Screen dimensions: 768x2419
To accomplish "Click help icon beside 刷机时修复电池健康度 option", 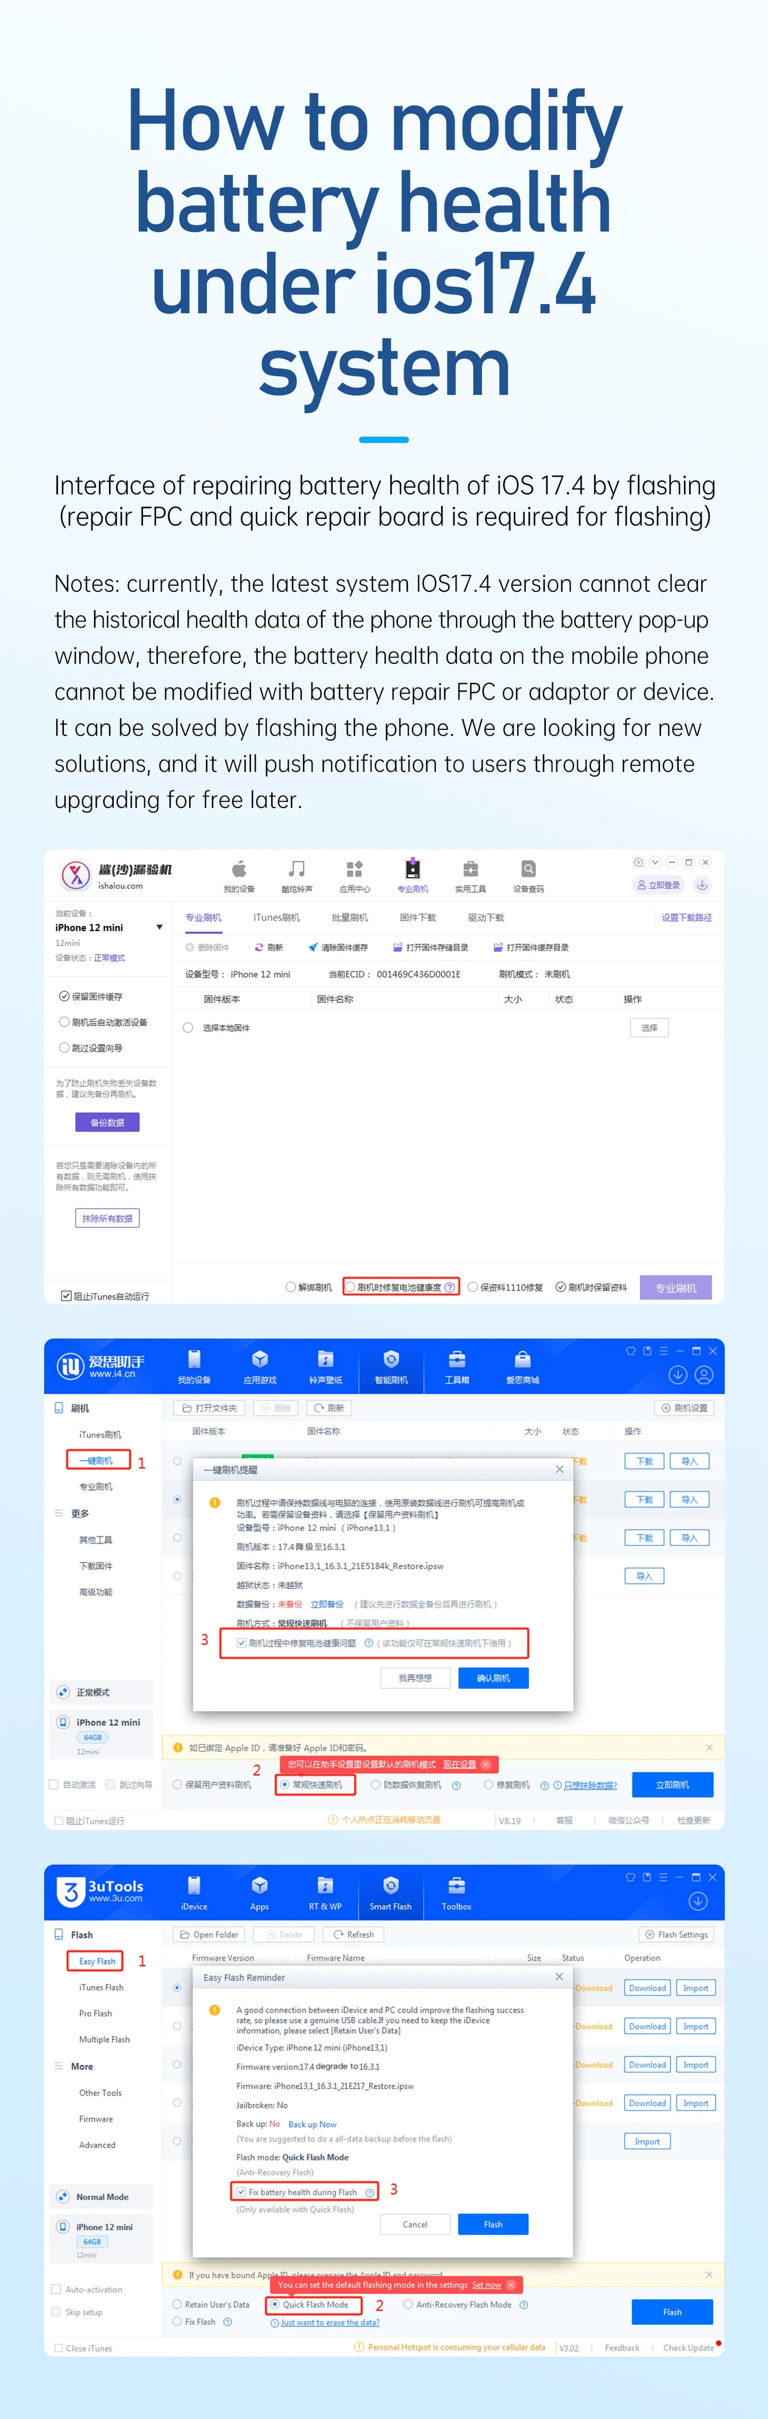I will point(450,1286).
